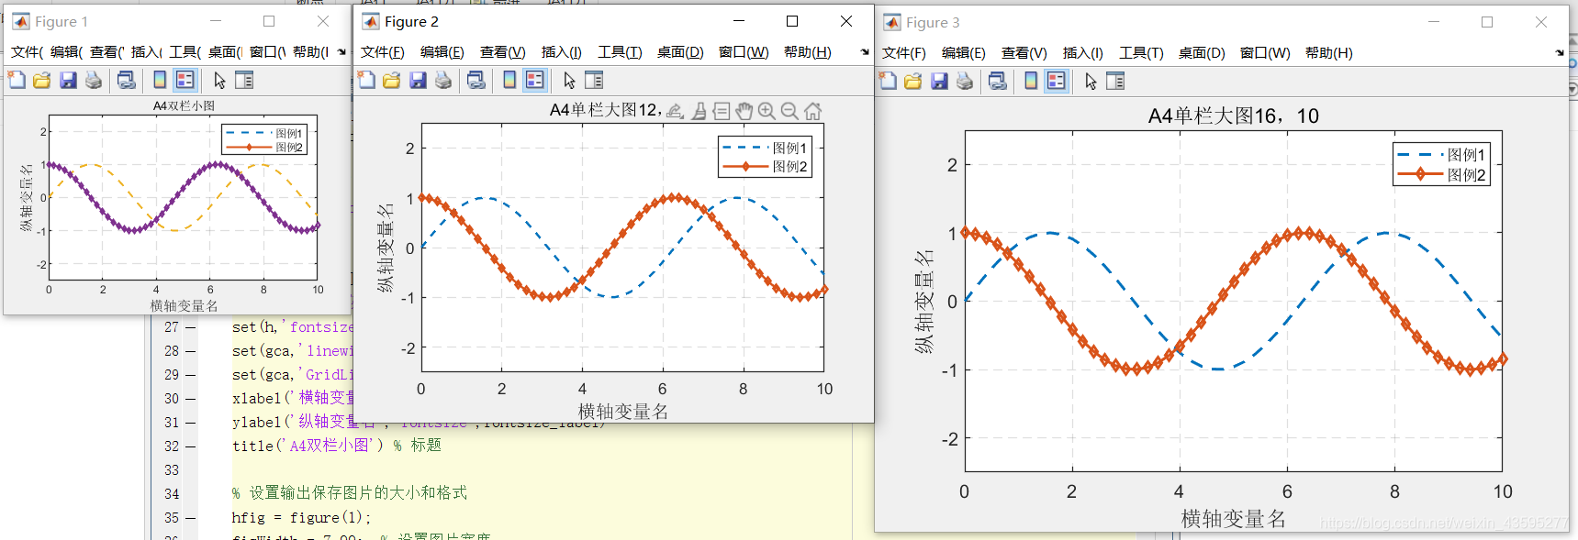Toggle Insert Legend in Figure 3 toolbar

[1057, 81]
